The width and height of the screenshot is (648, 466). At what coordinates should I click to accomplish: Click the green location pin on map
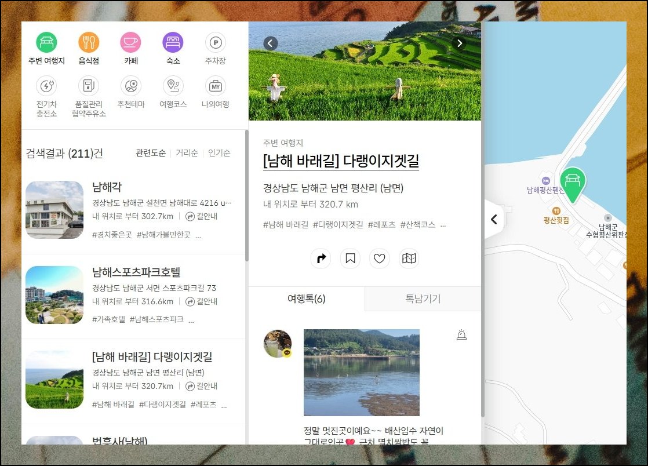pos(573,184)
